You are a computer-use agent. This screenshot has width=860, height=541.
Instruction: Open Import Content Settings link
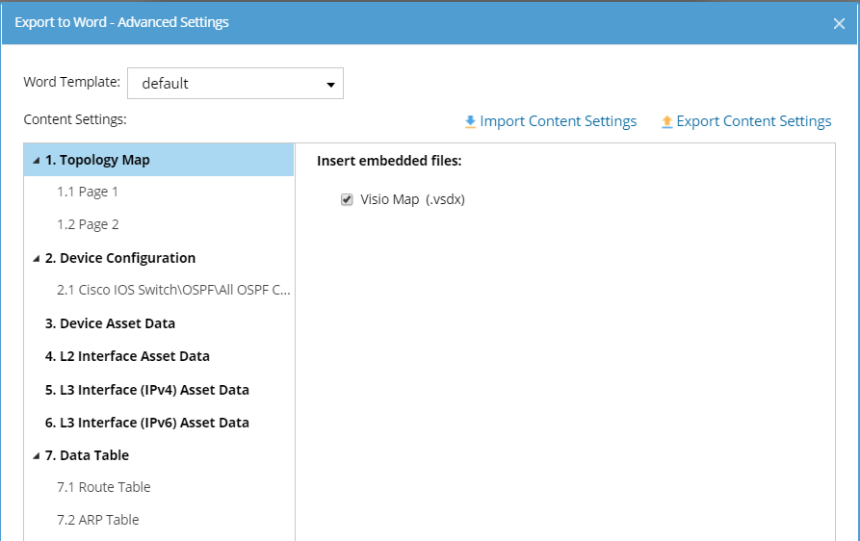pos(558,121)
